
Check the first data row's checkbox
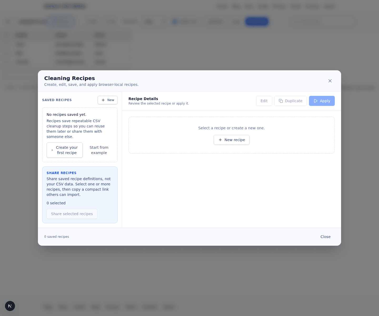coord(7,44)
